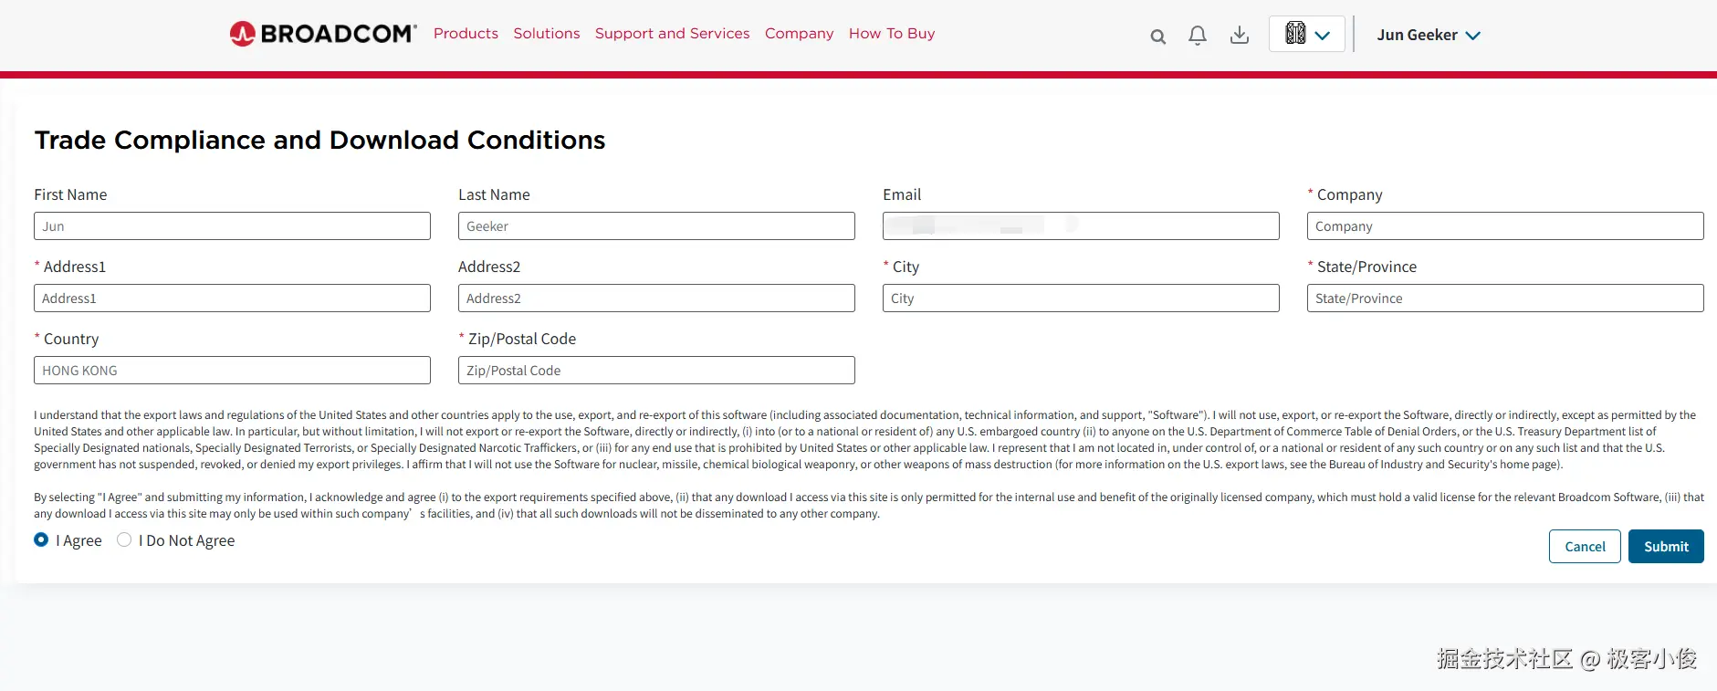Expand the portal selector dropdown
The height and width of the screenshot is (691, 1717).
pyautogui.click(x=1307, y=34)
